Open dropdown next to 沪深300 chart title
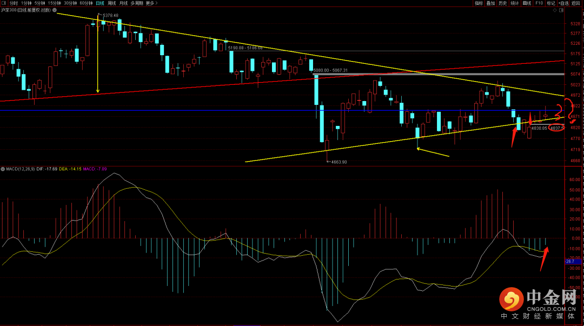The width and height of the screenshot is (584, 326). [55, 10]
